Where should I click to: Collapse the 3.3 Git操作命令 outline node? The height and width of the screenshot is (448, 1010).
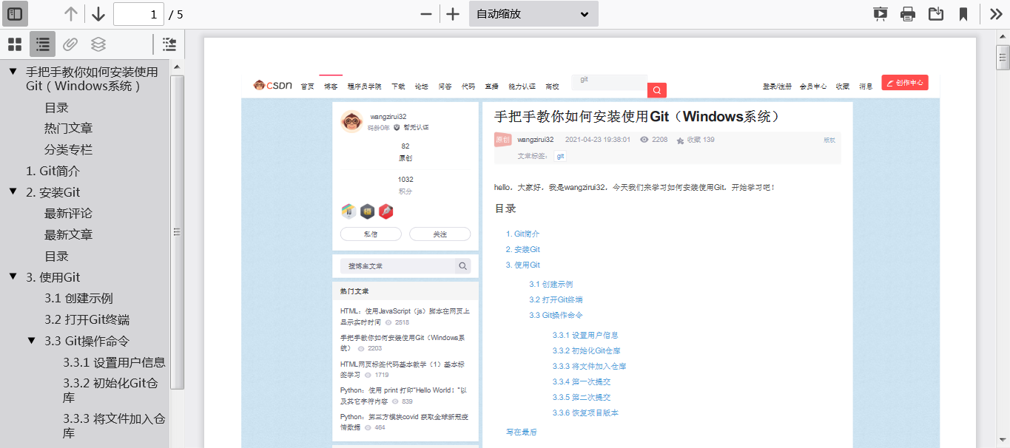(32, 341)
